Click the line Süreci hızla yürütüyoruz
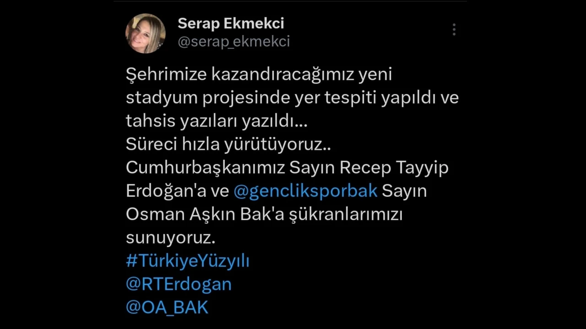The height and width of the screenshot is (329, 586). (x=228, y=144)
